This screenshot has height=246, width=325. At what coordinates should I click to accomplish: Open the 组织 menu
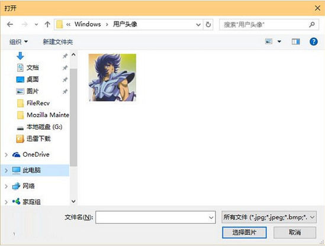tap(18, 42)
